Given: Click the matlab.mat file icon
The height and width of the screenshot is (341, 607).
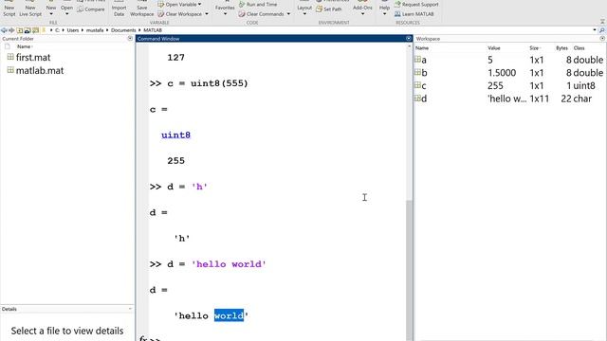Looking at the screenshot, I should (10, 70).
